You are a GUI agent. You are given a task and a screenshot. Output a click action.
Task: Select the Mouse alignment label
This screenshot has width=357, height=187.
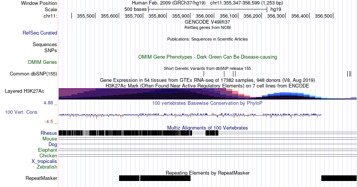pos(50,139)
